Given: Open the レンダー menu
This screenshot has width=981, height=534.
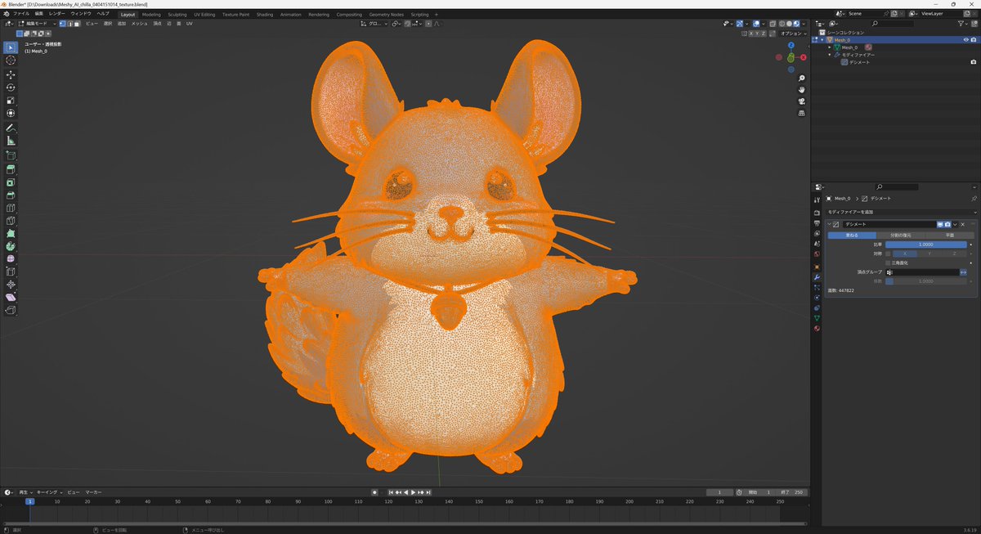Looking at the screenshot, I should 56,14.
